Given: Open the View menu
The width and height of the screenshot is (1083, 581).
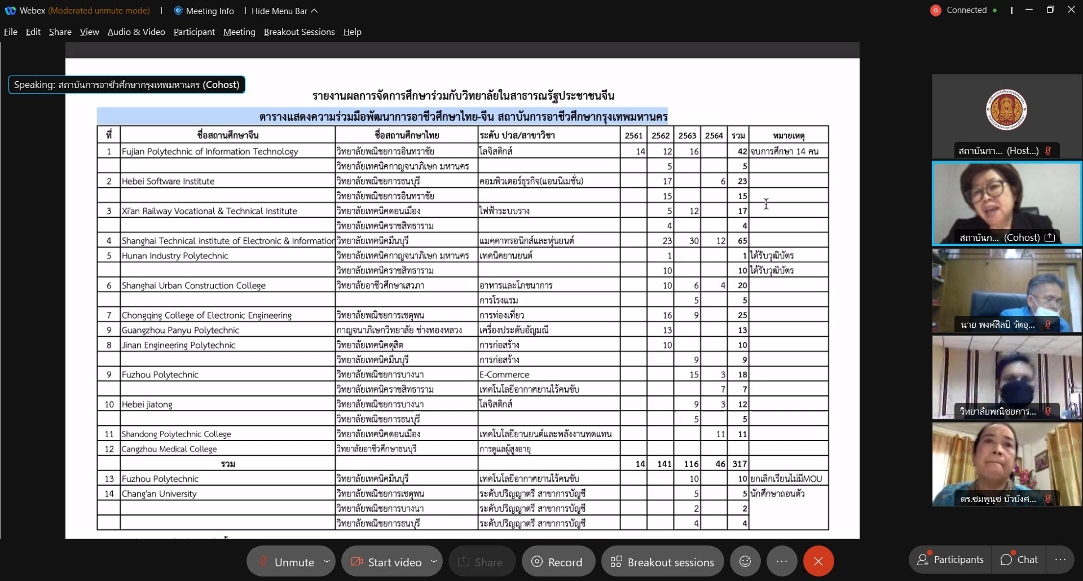Looking at the screenshot, I should coord(90,32).
